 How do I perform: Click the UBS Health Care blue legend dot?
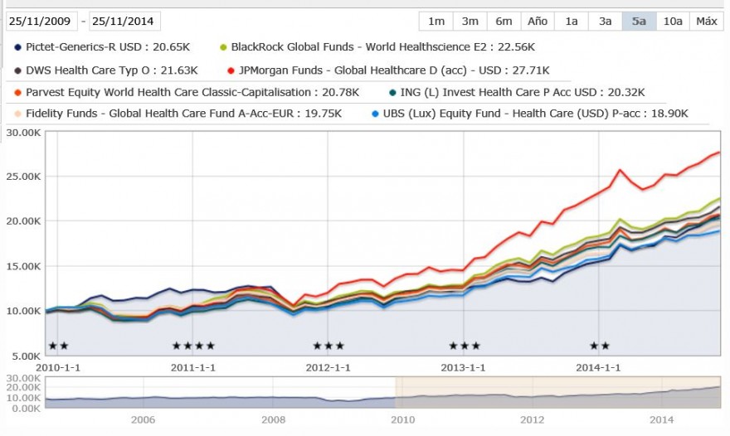[x=375, y=114]
